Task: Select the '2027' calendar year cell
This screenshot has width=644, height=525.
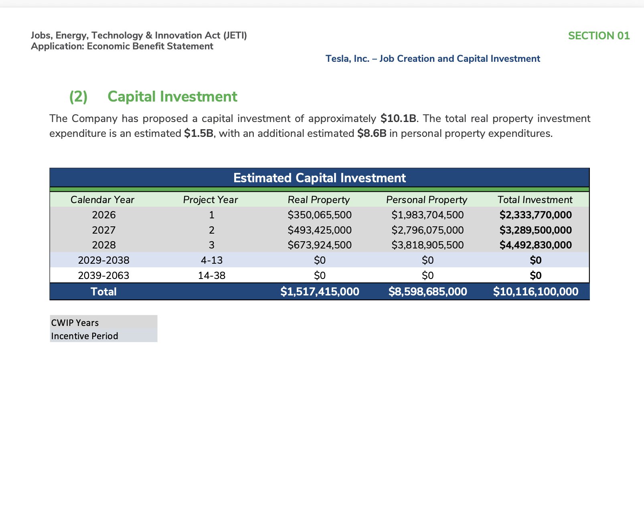Action: point(104,230)
